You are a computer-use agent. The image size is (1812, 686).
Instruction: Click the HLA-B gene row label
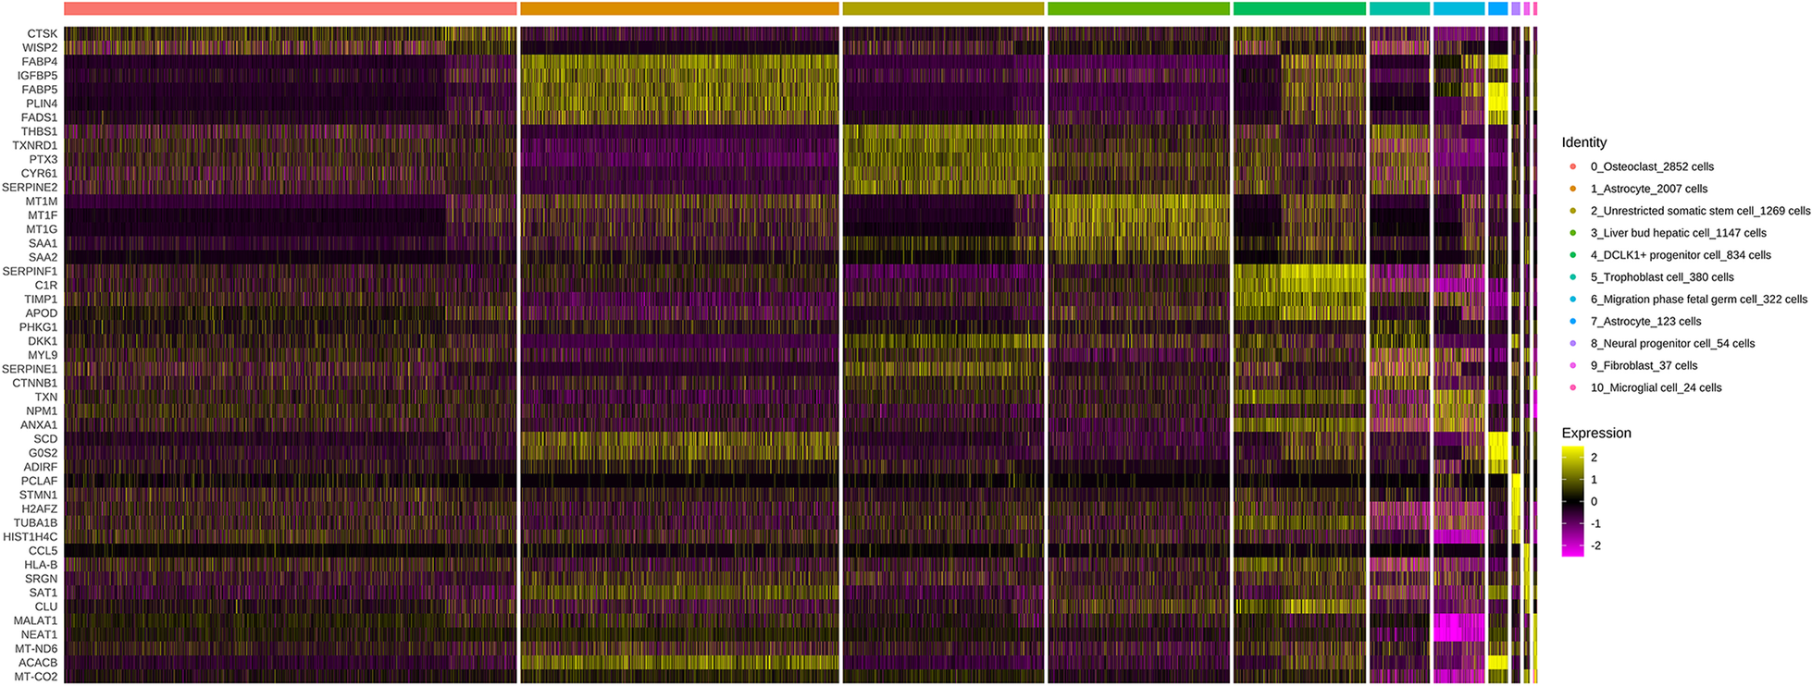click(x=41, y=565)
